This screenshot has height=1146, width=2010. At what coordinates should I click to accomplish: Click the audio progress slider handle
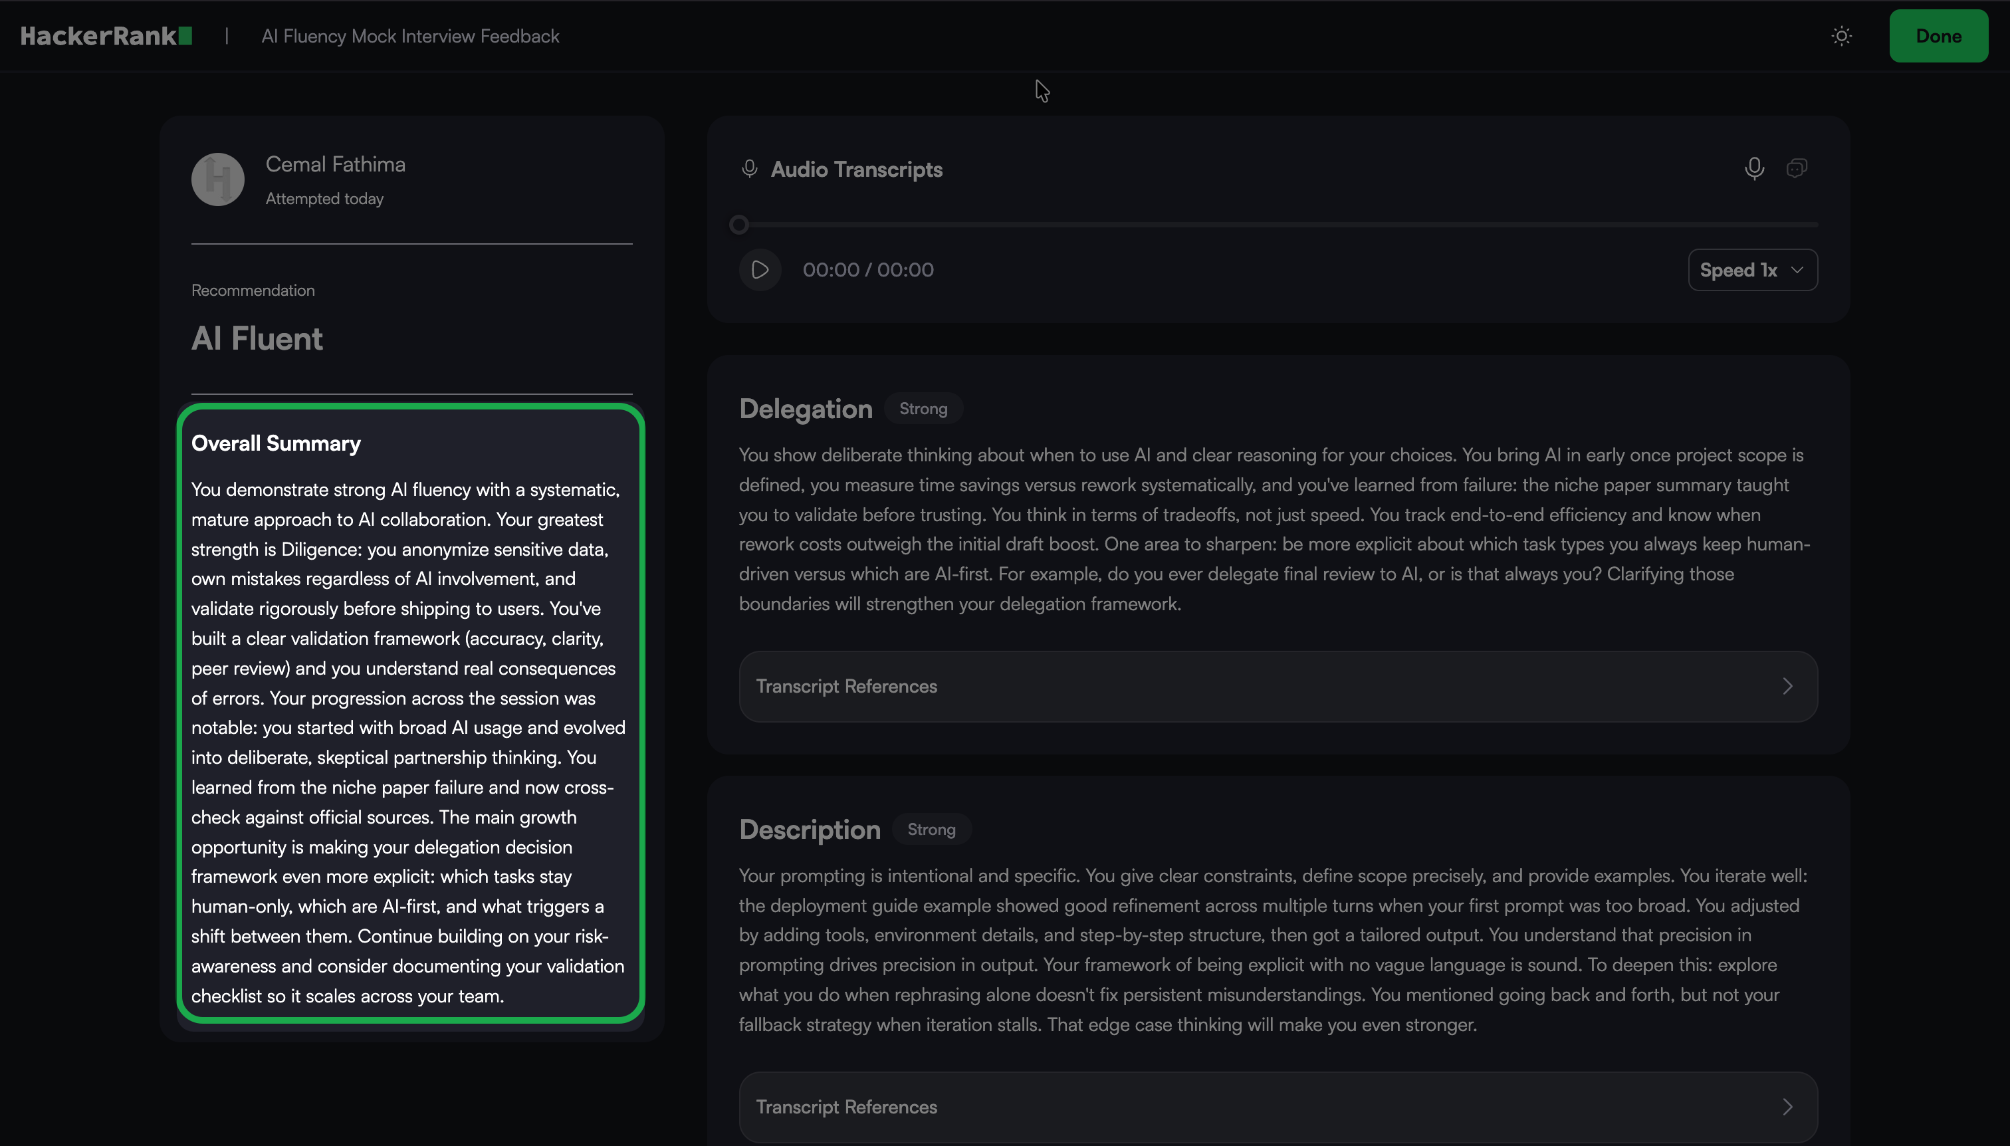738,225
